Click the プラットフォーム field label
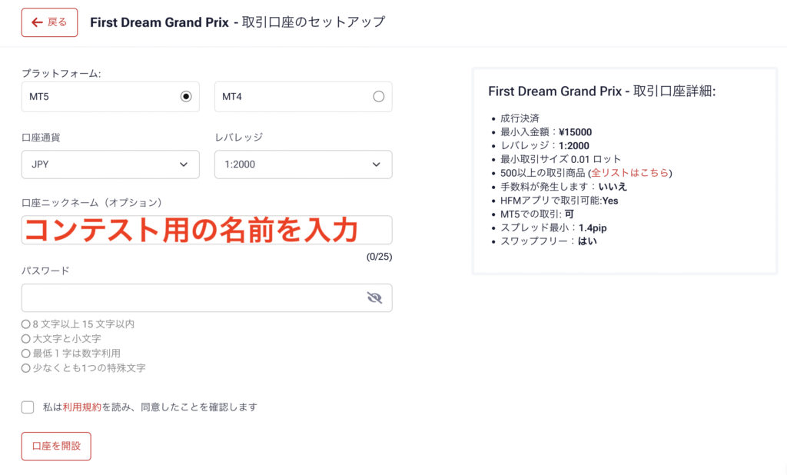 [61, 74]
